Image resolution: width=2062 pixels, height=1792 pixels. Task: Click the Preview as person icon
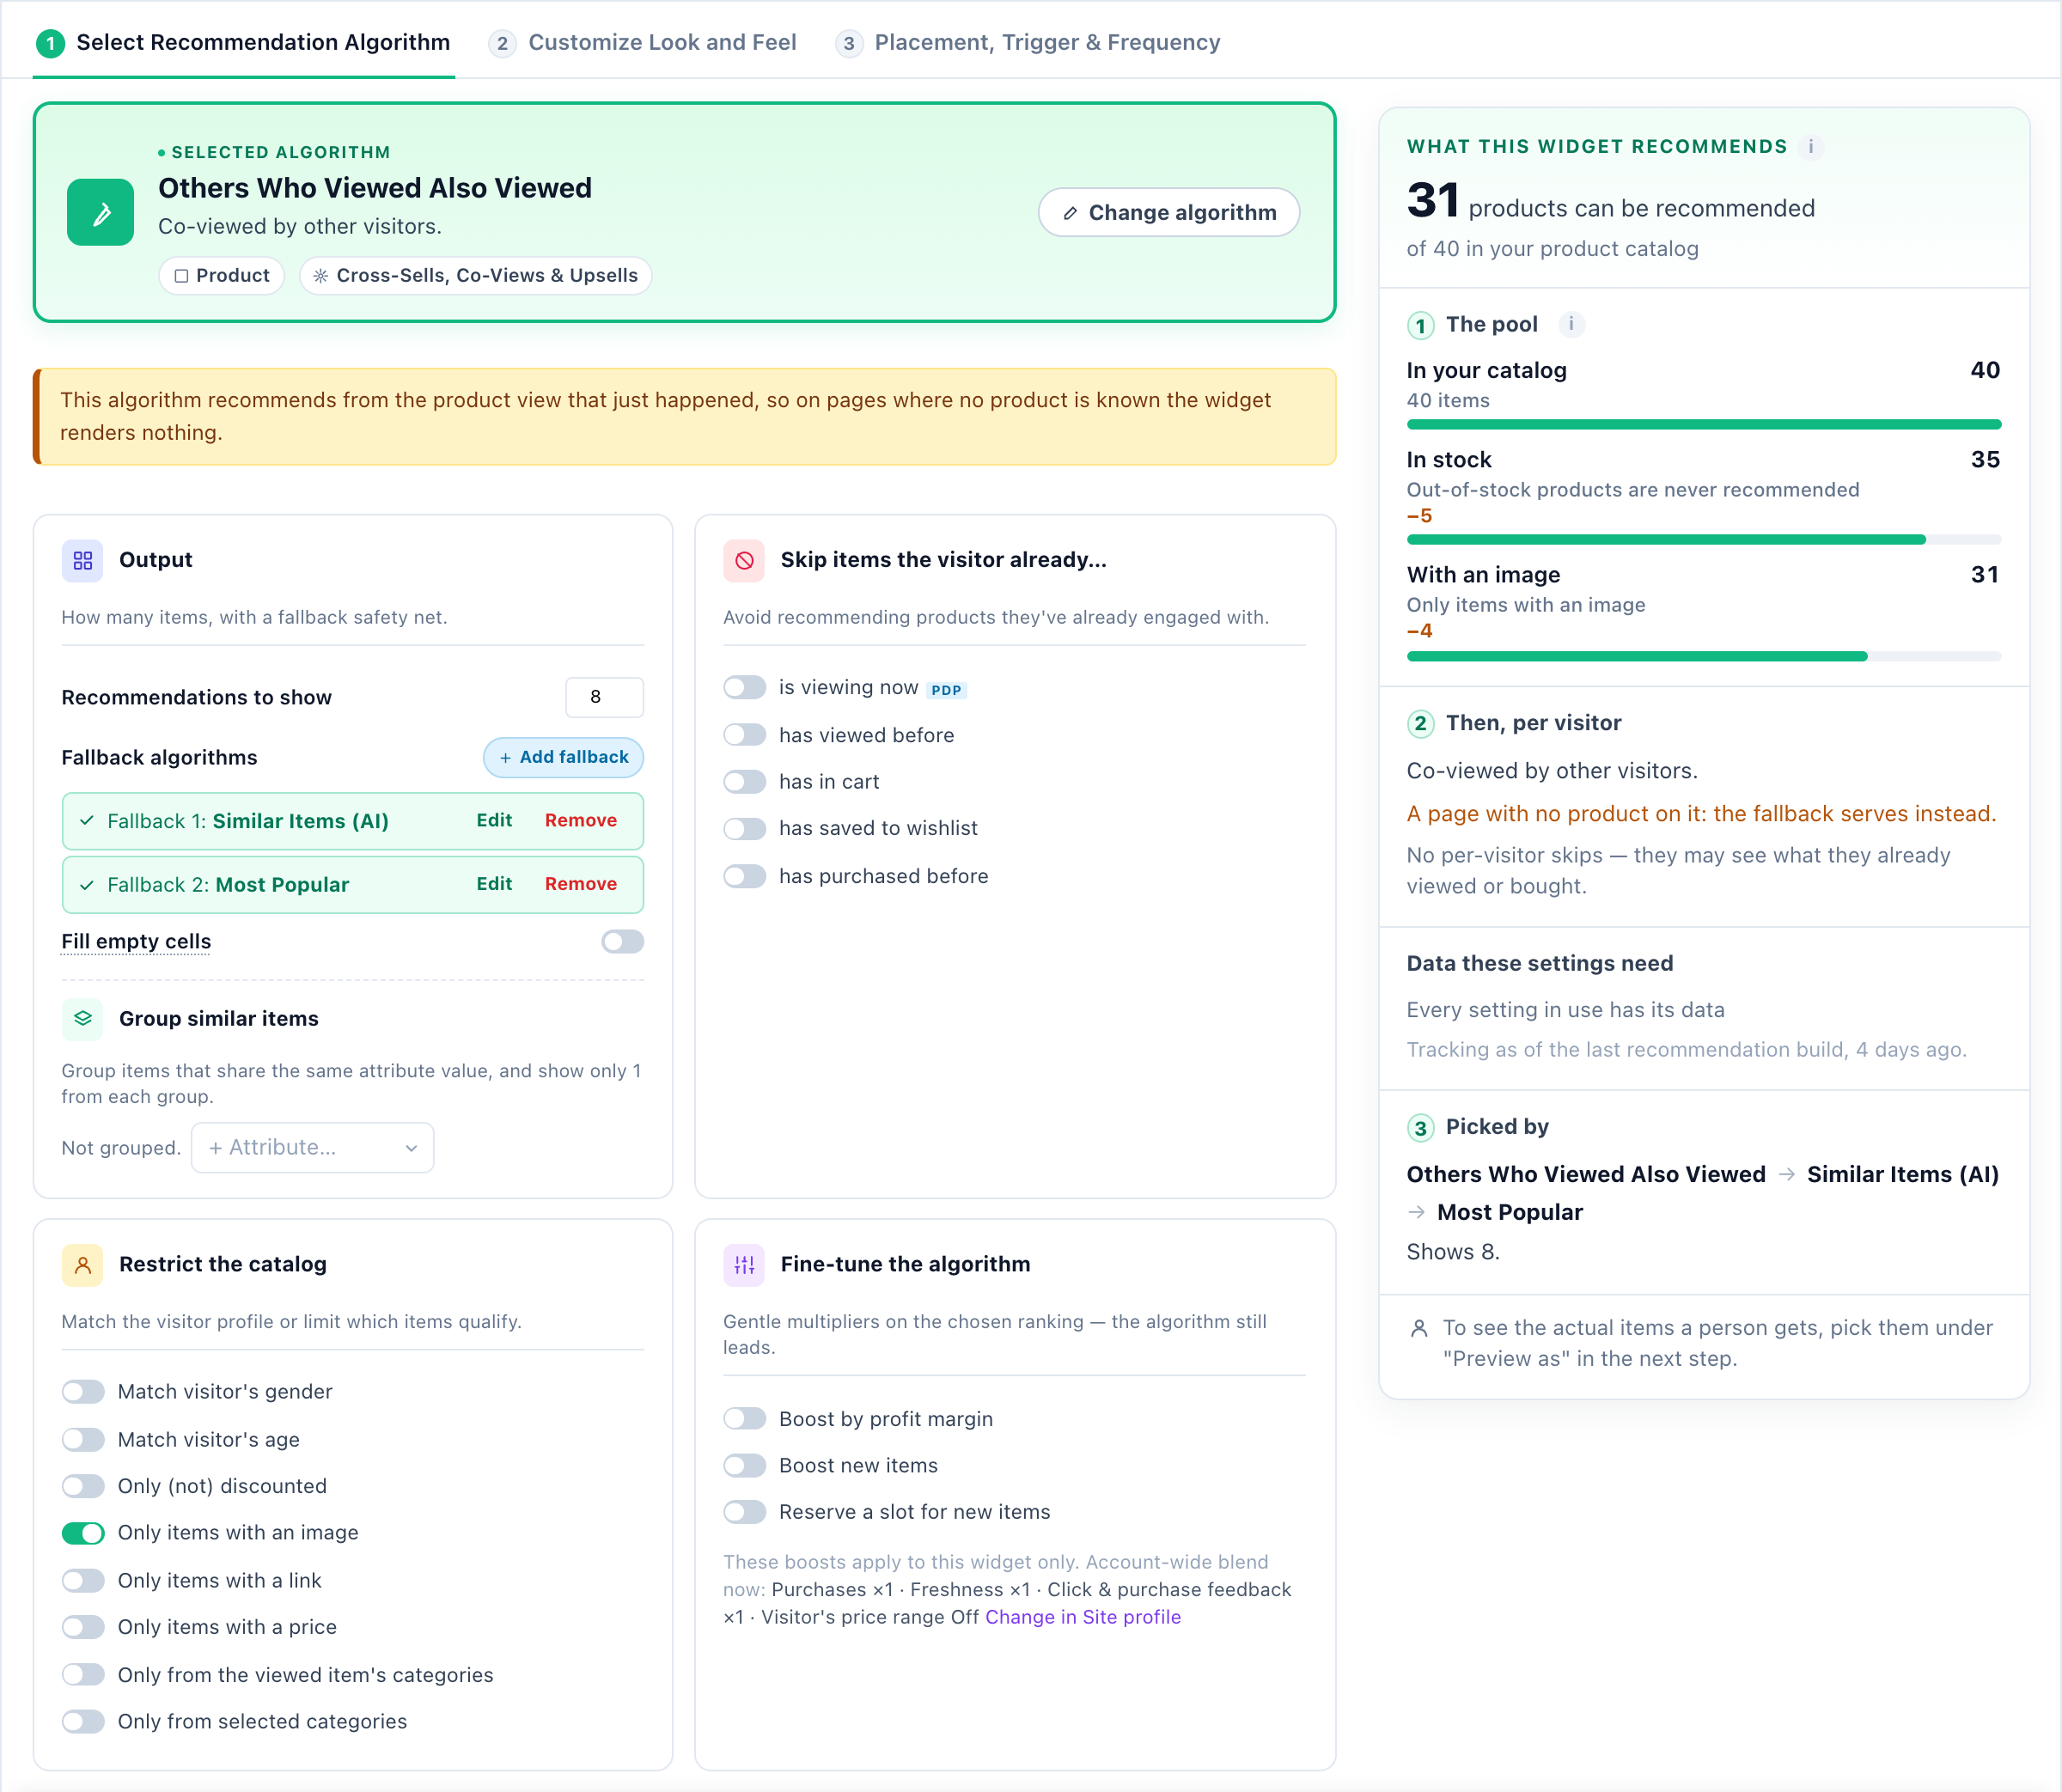point(1418,1328)
